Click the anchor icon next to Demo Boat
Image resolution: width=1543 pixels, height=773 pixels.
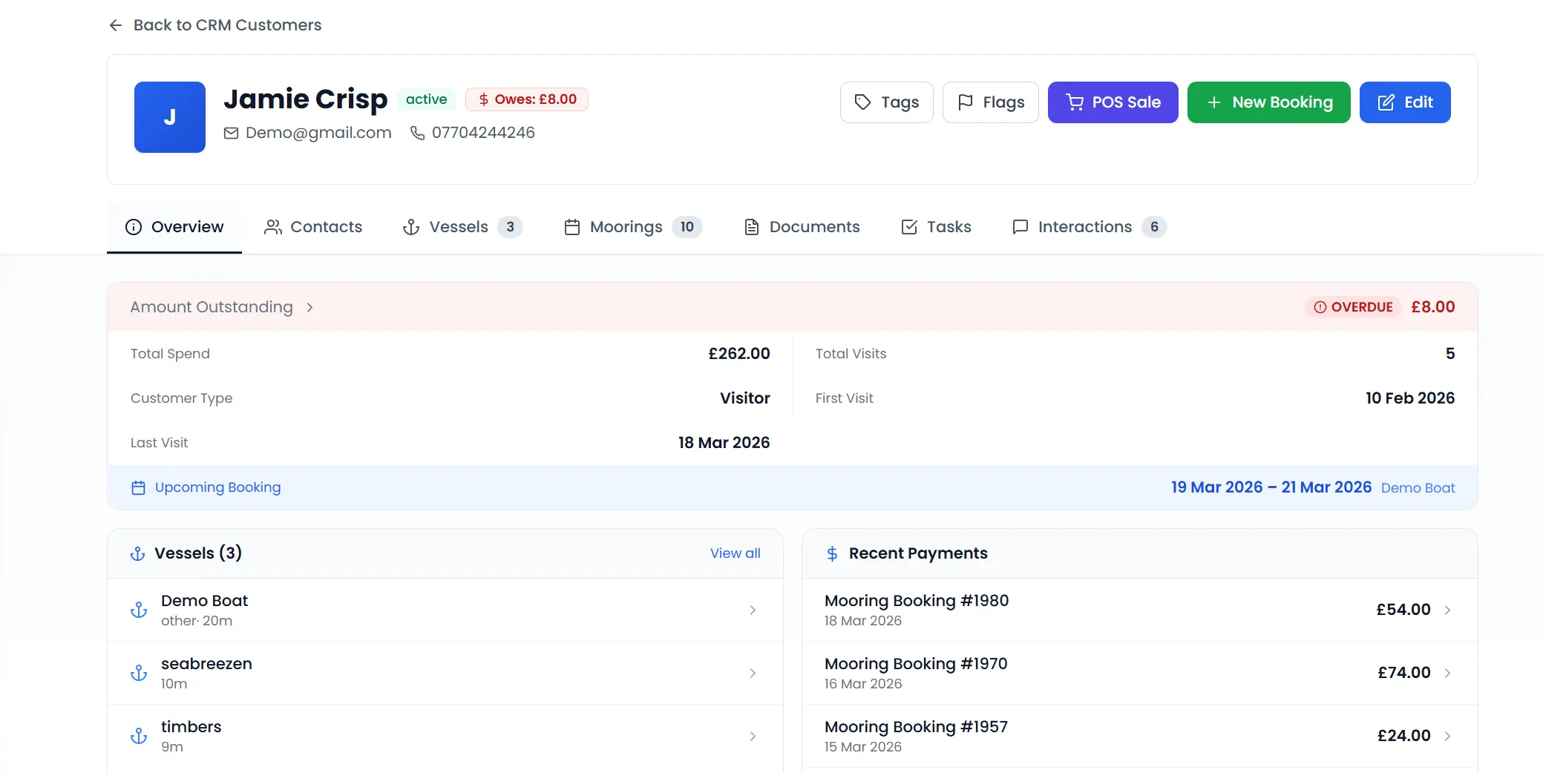(x=140, y=610)
